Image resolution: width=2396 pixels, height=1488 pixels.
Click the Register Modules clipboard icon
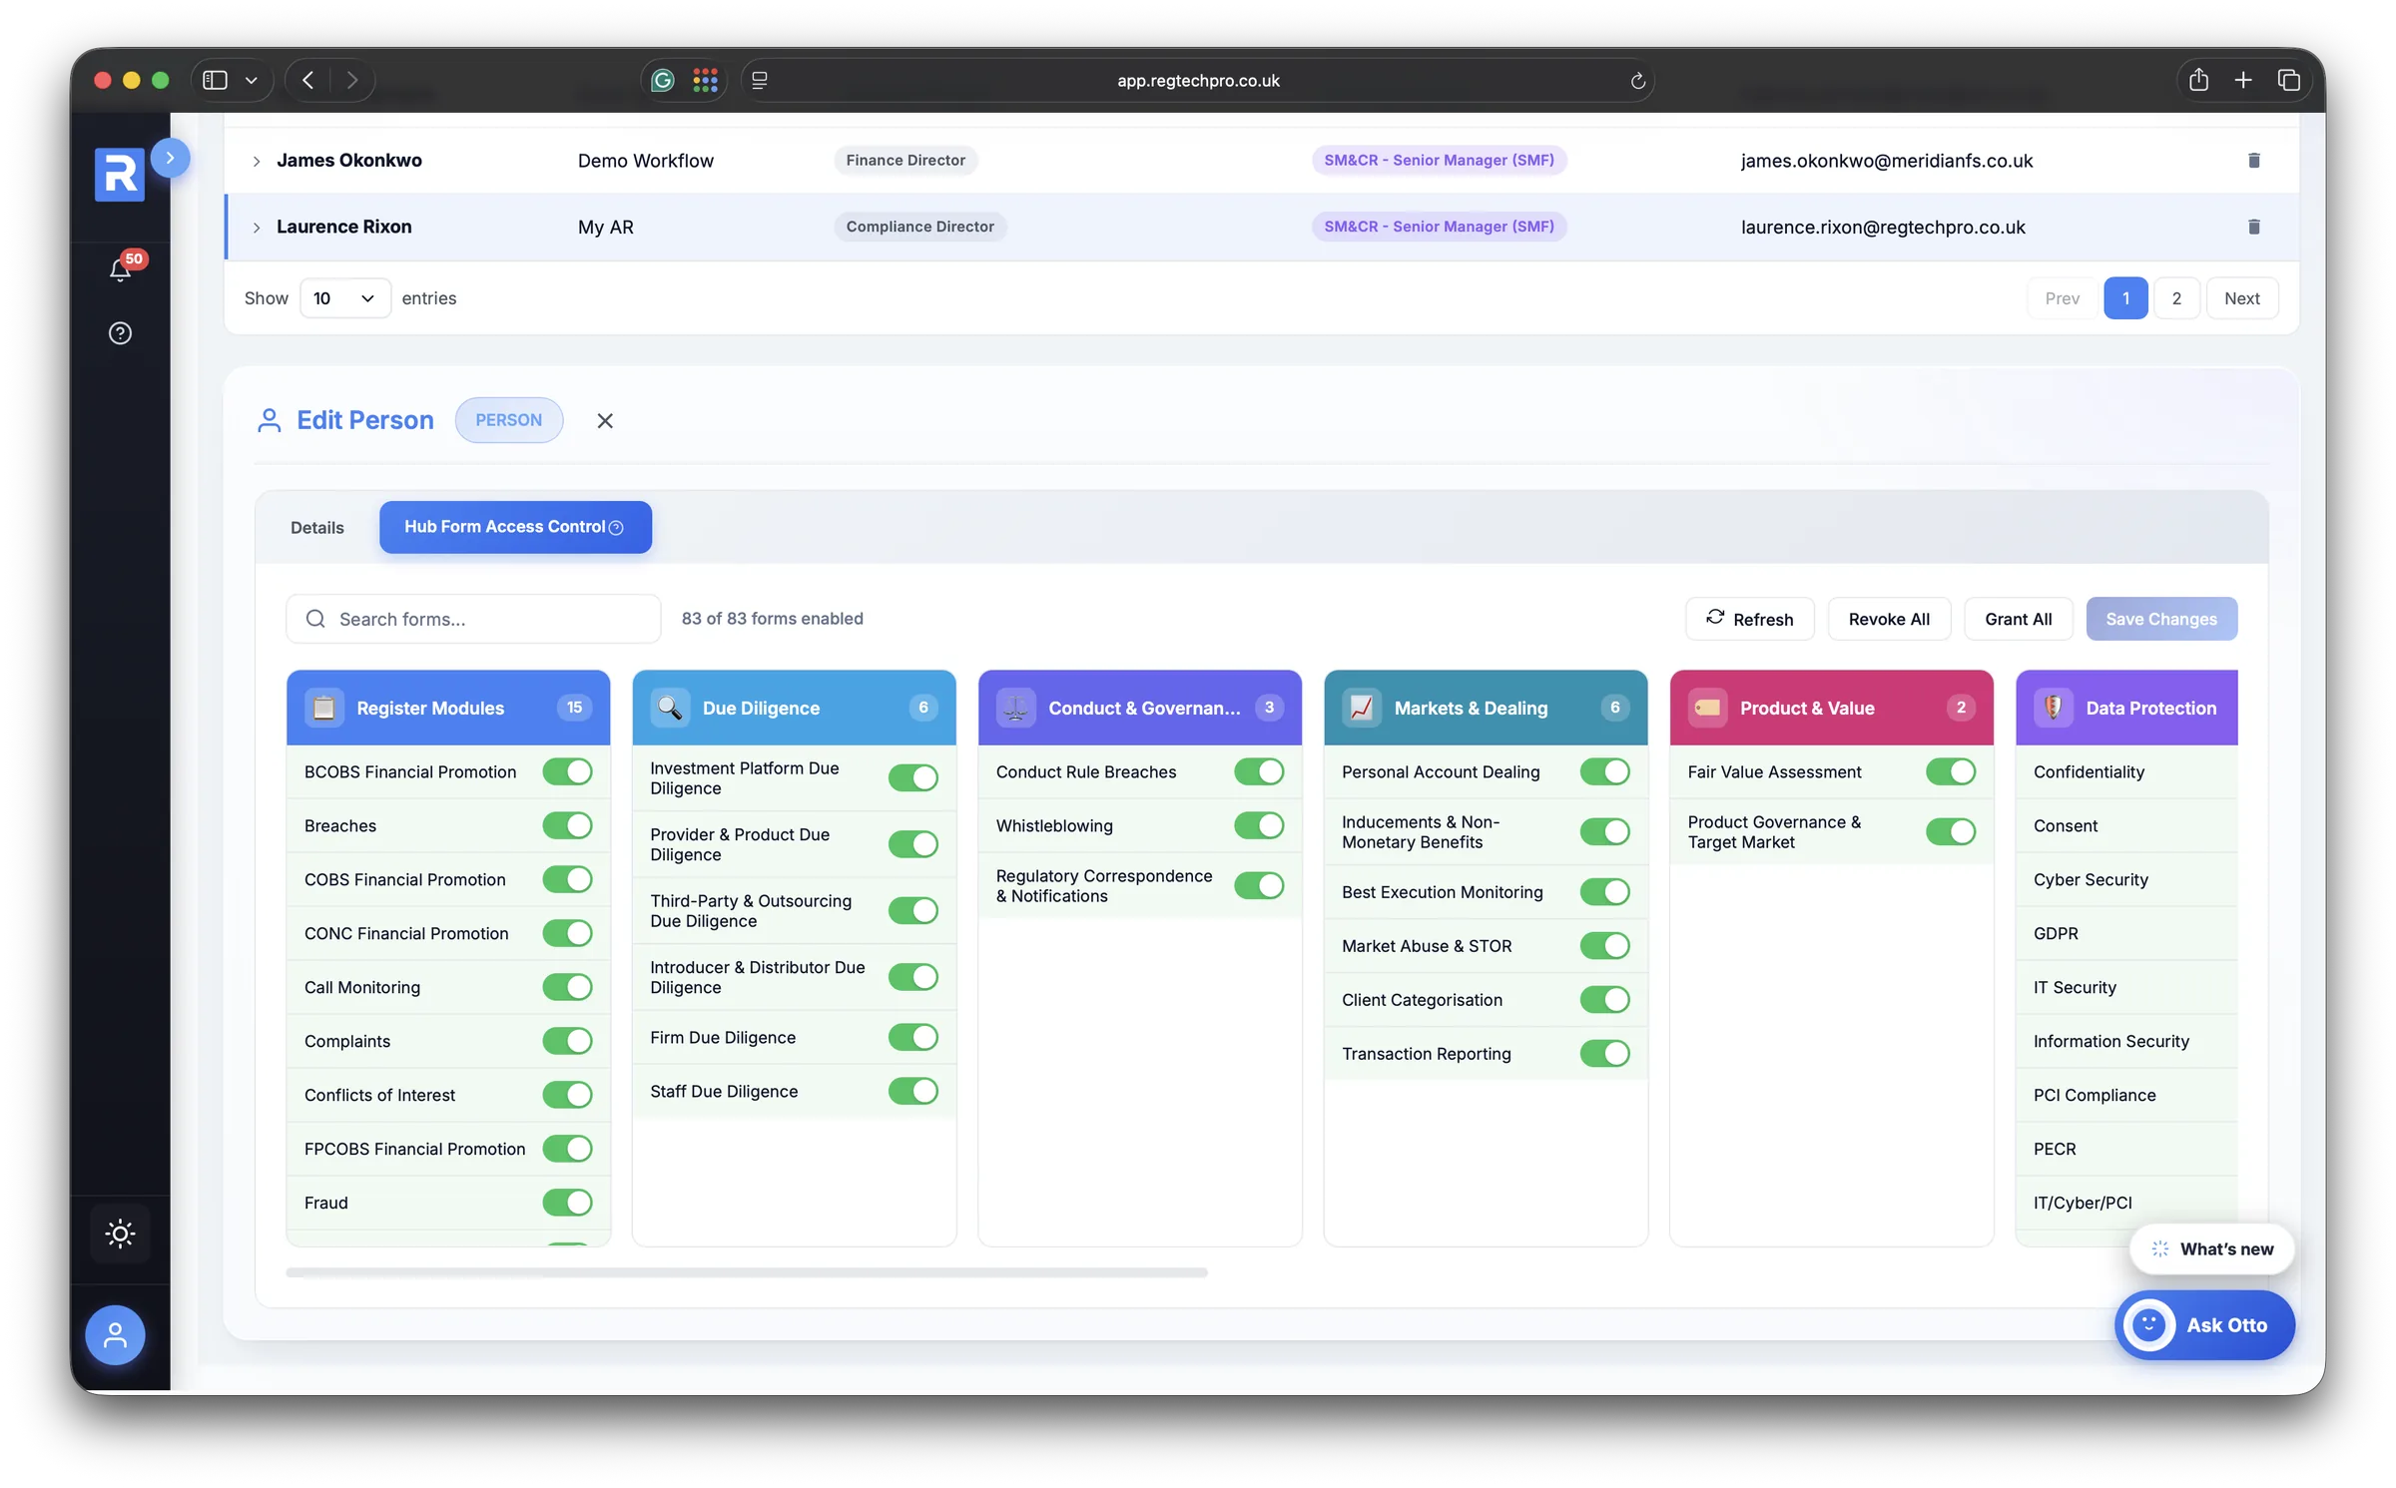[323, 708]
